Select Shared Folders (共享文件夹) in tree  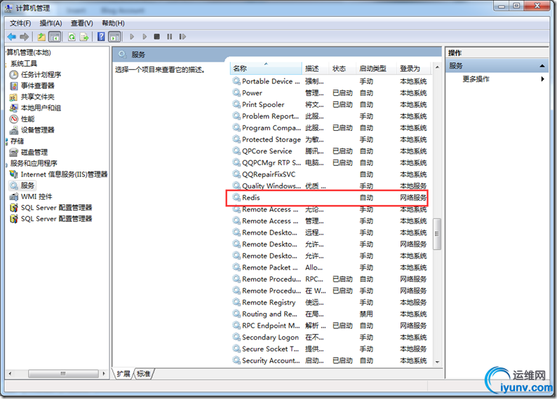tap(37, 97)
